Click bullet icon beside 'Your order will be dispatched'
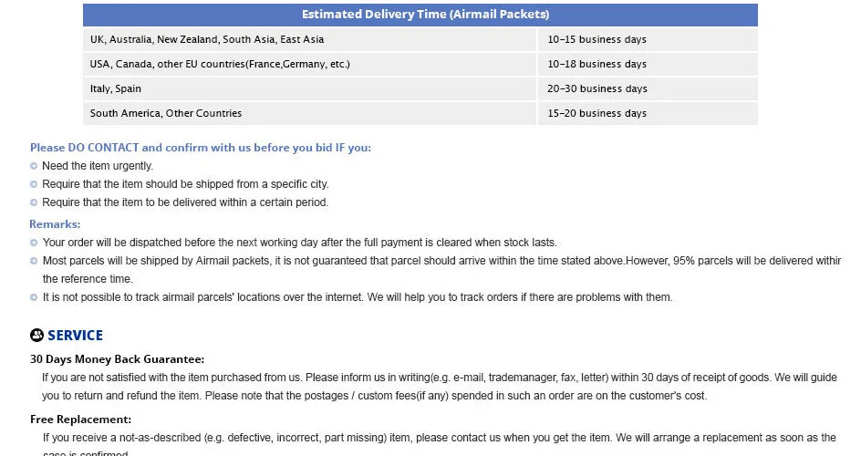The image size is (861, 456). [x=34, y=243]
